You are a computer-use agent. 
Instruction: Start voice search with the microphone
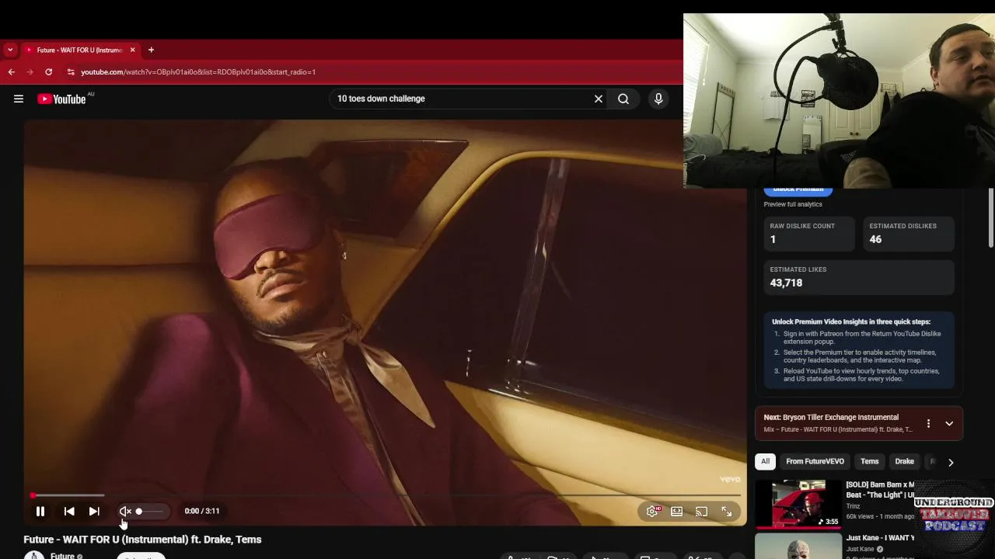[658, 99]
